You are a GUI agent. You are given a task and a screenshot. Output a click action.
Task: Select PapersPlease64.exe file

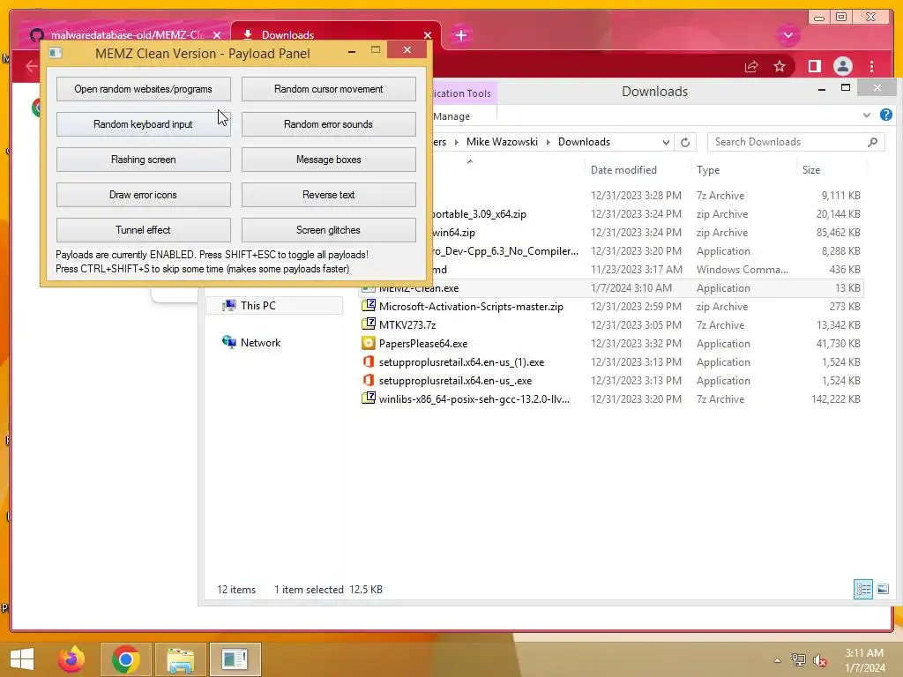[x=610, y=343]
